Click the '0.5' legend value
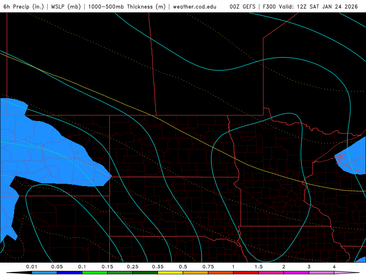 [x=183, y=267]
